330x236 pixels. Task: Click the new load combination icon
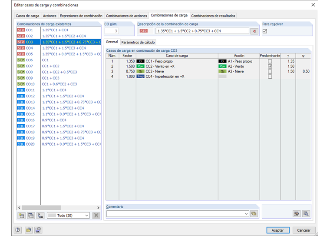click(x=21, y=216)
